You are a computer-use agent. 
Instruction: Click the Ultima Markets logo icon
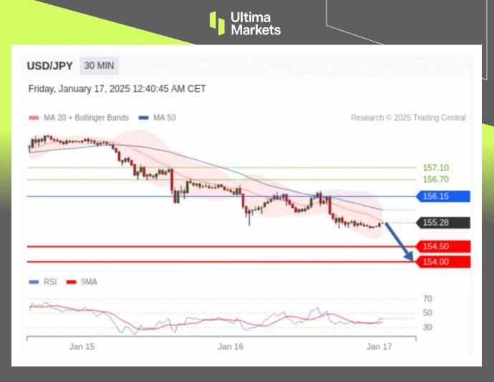pos(217,23)
